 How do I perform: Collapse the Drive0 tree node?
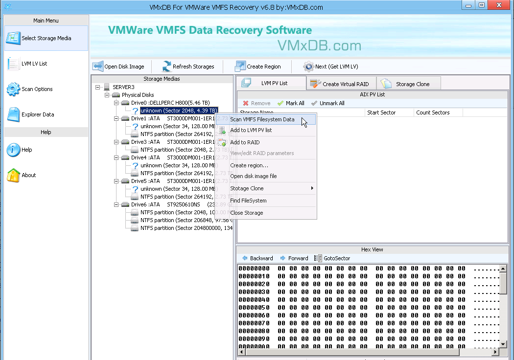(x=116, y=103)
